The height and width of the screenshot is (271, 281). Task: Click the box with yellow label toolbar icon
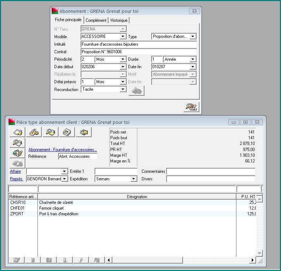[67, 132]
